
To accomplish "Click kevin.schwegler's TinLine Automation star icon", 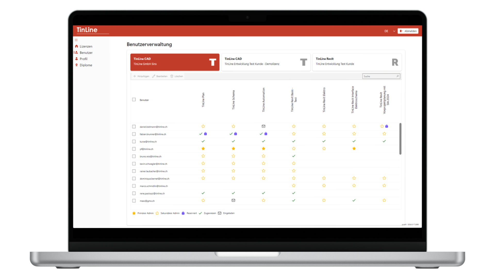I will pos(263,163).
